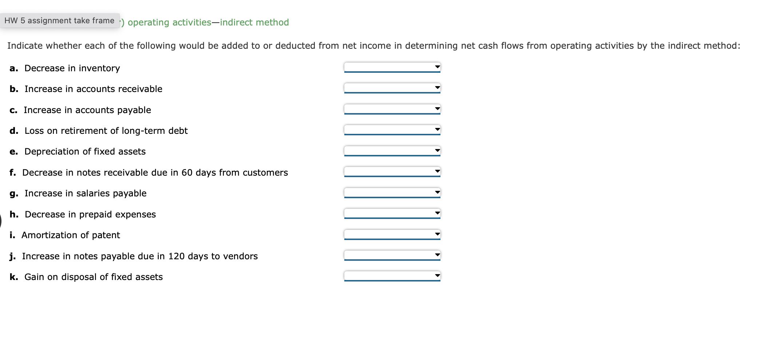Viewport: 760px width, 360px height.
Task: Expand the Loss on retirement of long-term debt dropdown
Action: (391, 129)
